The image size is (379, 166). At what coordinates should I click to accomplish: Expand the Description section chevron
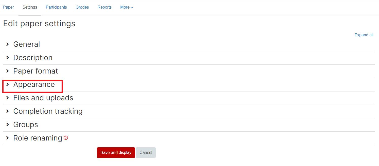(8, 58)
